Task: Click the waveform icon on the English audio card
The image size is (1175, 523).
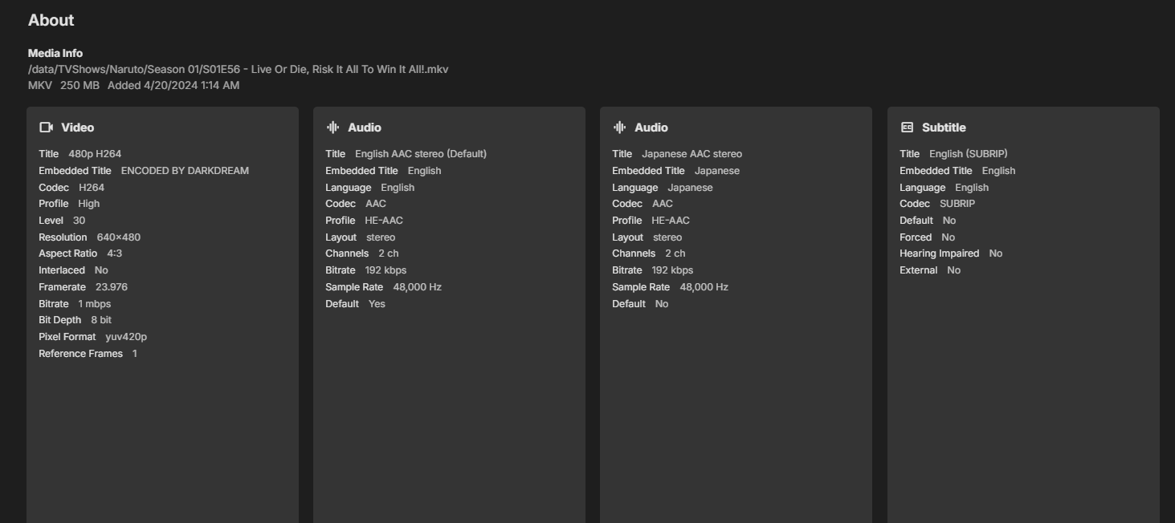Action: [333, 128]
